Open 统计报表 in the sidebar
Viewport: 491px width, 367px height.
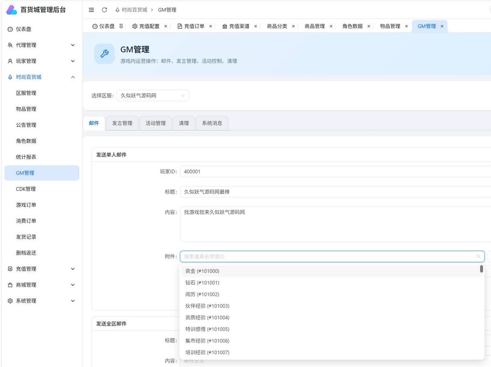pyautogui.click(x=42, y=157)
